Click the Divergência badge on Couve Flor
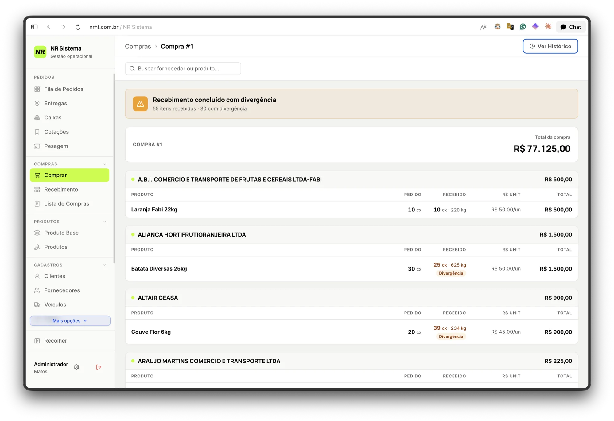The width and height of the screenshot is (614, 421). (x=451, y=336)
